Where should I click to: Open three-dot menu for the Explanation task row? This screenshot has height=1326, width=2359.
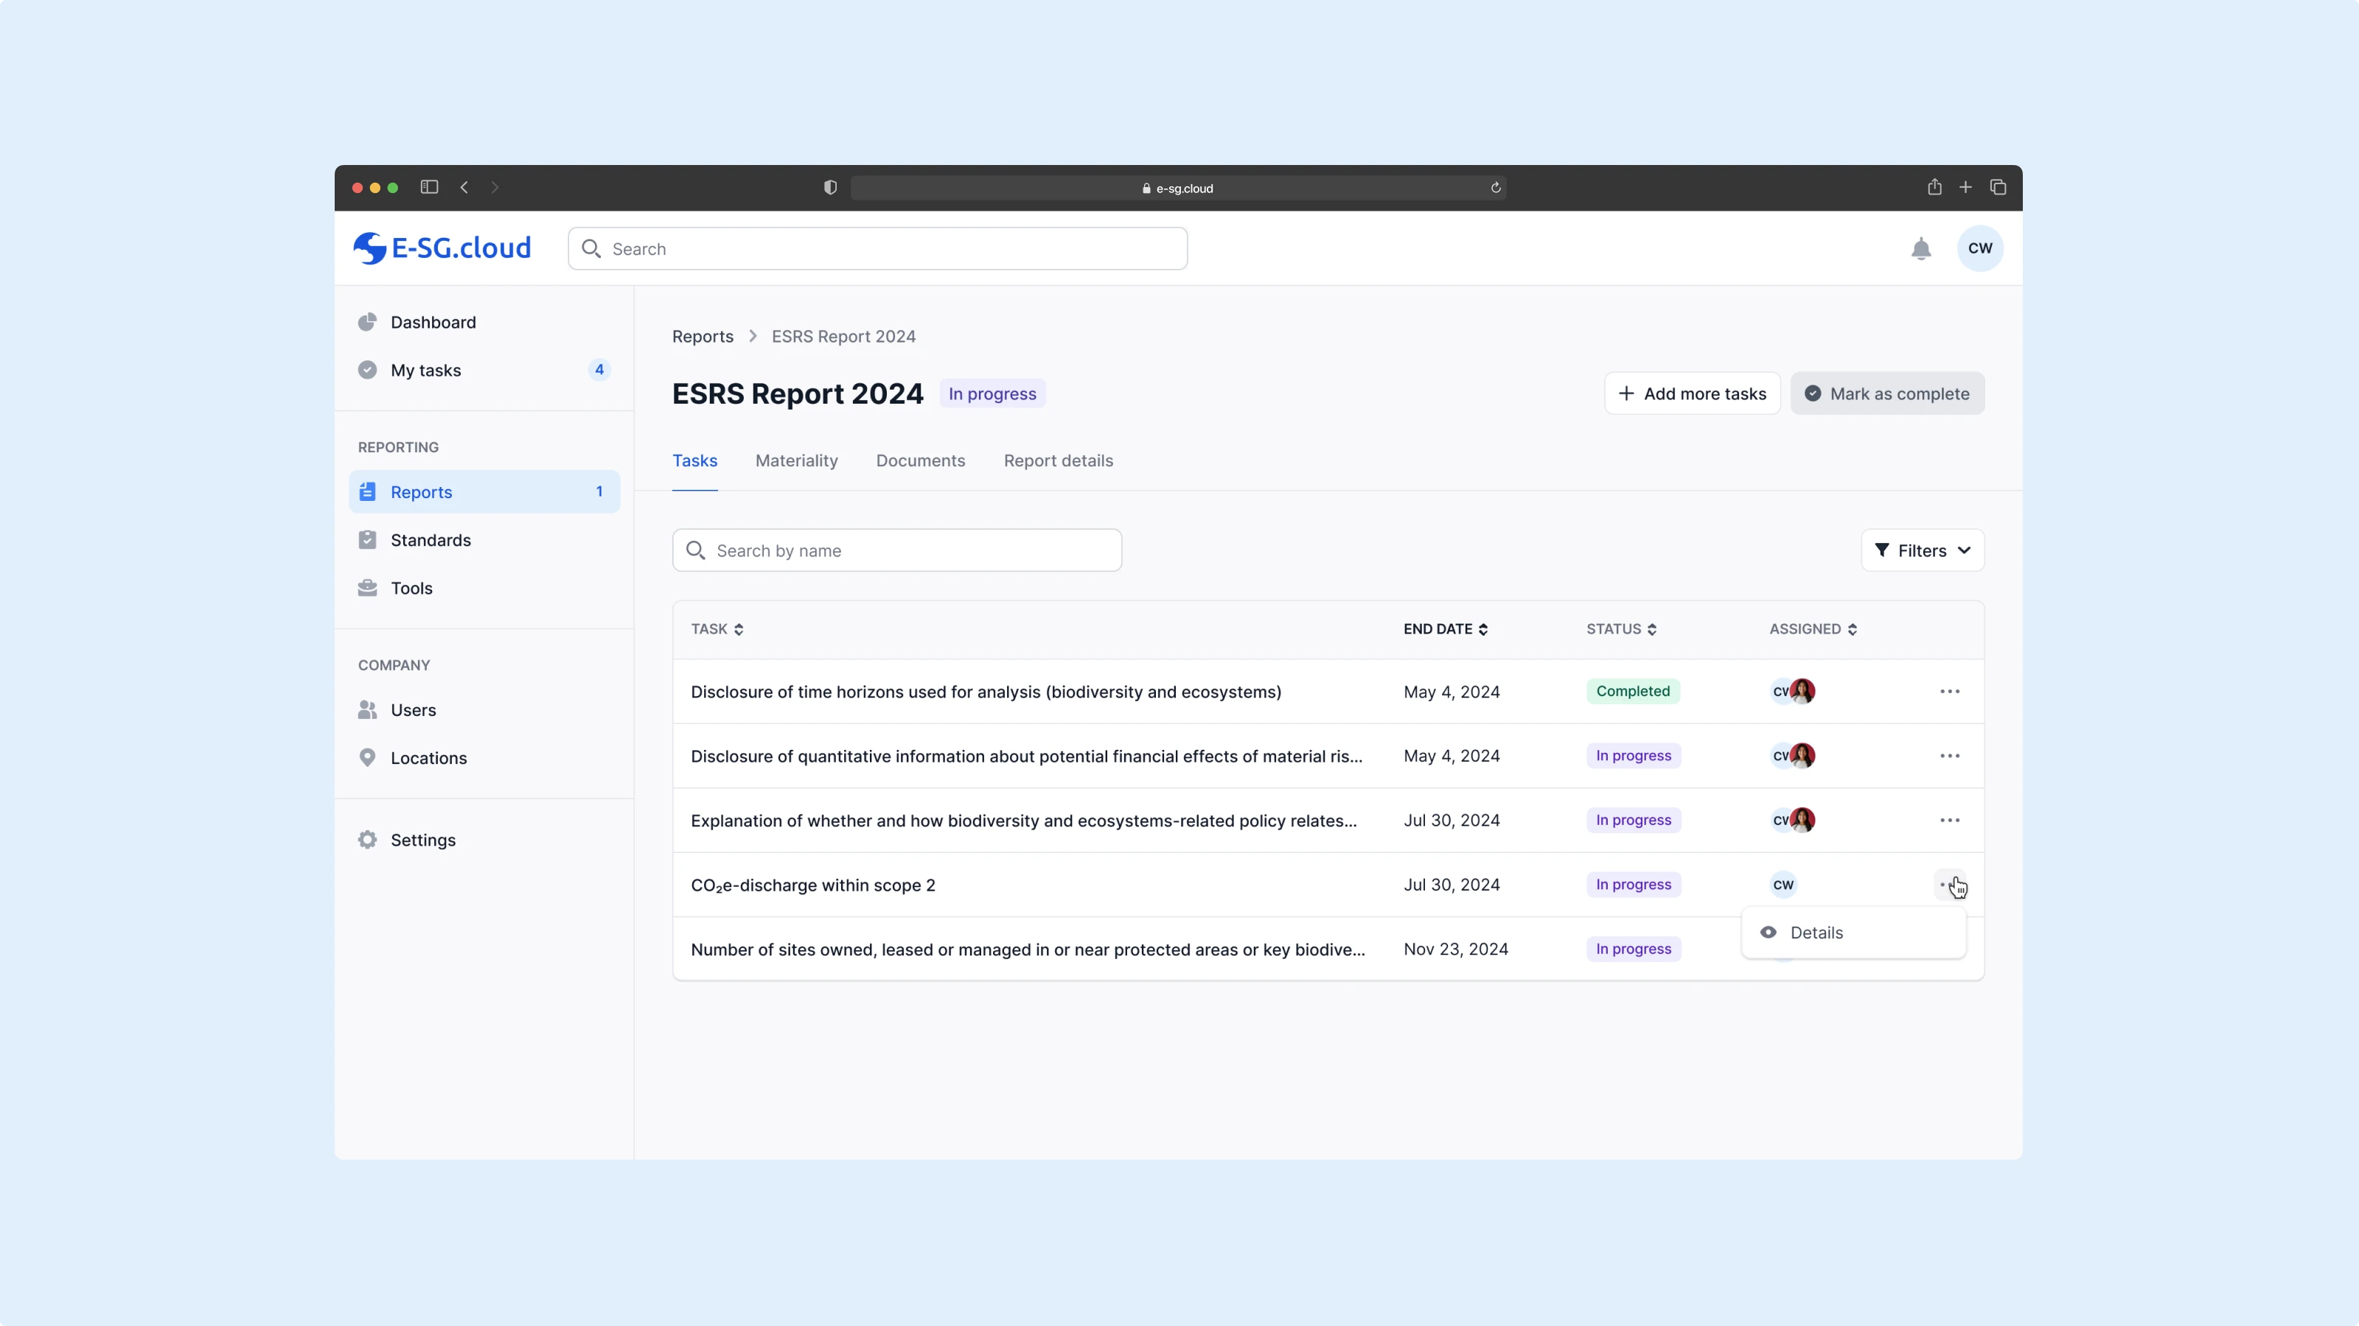[x=1948, y=821]
